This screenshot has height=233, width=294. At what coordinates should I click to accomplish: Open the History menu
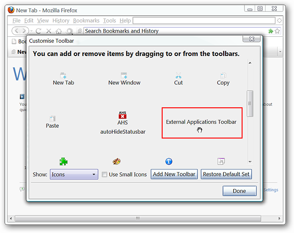point(61,21)
